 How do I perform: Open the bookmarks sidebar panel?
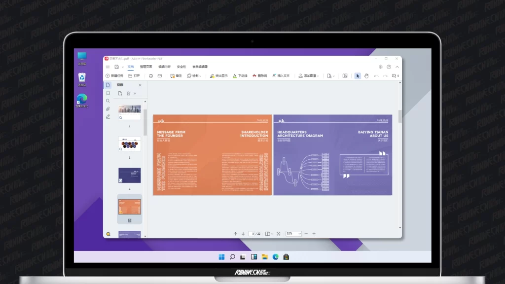(108, 93)
